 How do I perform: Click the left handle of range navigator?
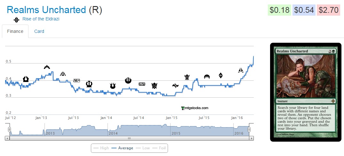[x=9, y=129]
